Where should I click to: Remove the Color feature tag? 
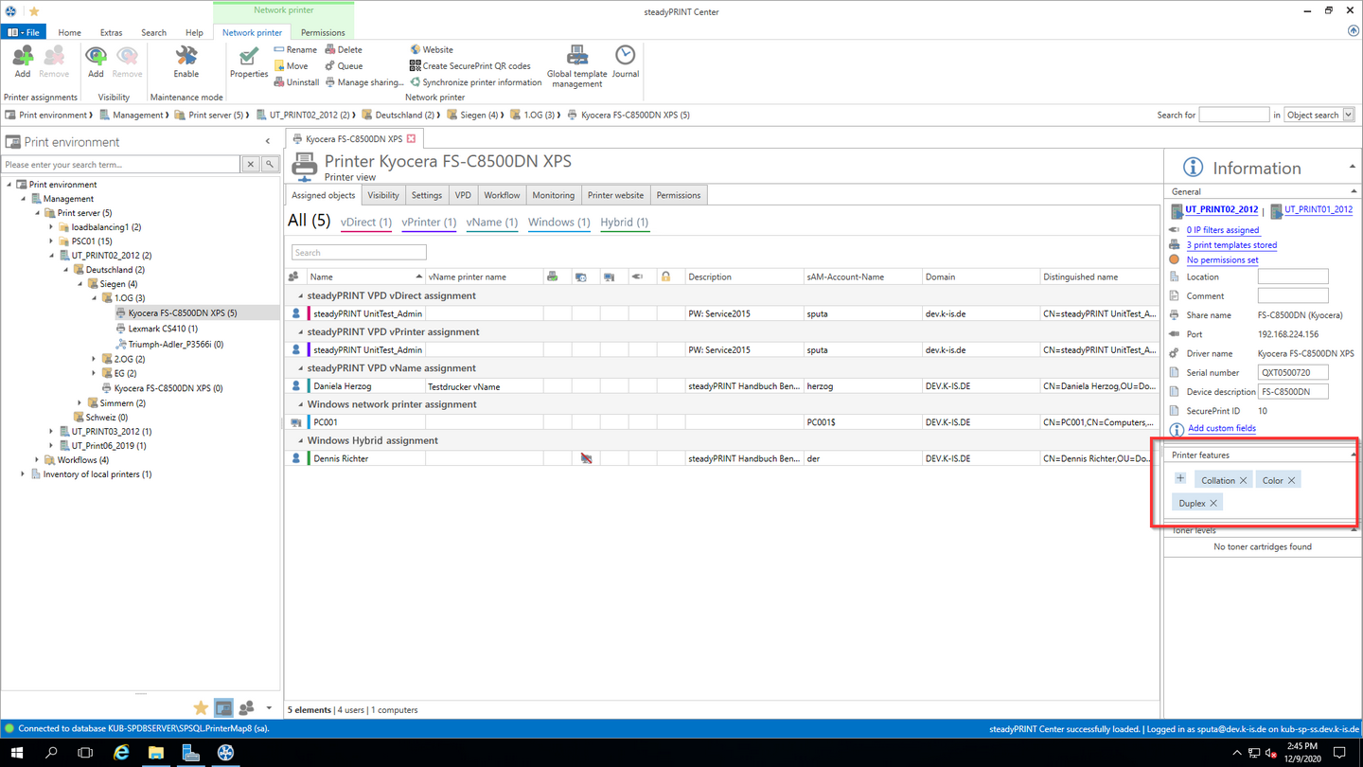click(1291, 481)
